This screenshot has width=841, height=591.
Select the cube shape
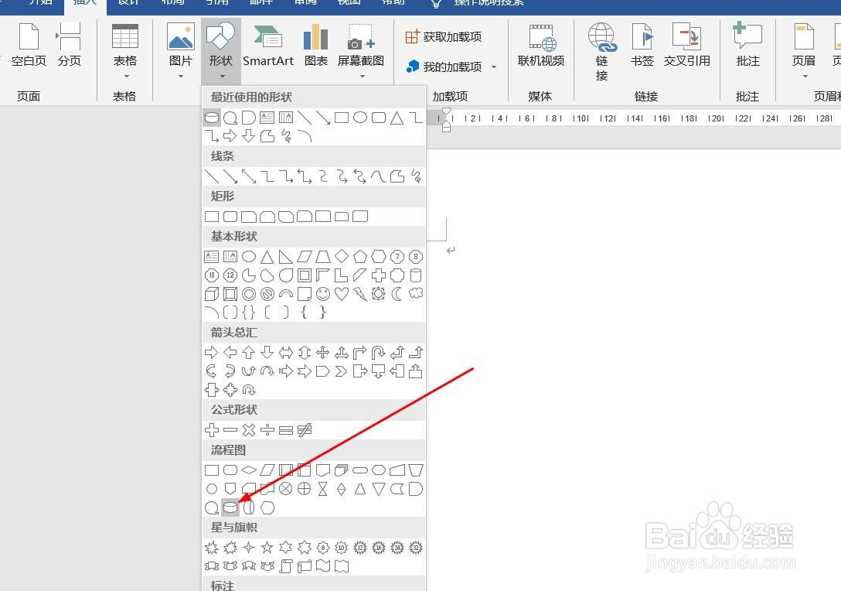[x=212, y=294]
